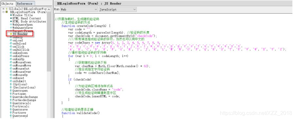
Task: Select the (Declarations) script entry
Action: 24,87
